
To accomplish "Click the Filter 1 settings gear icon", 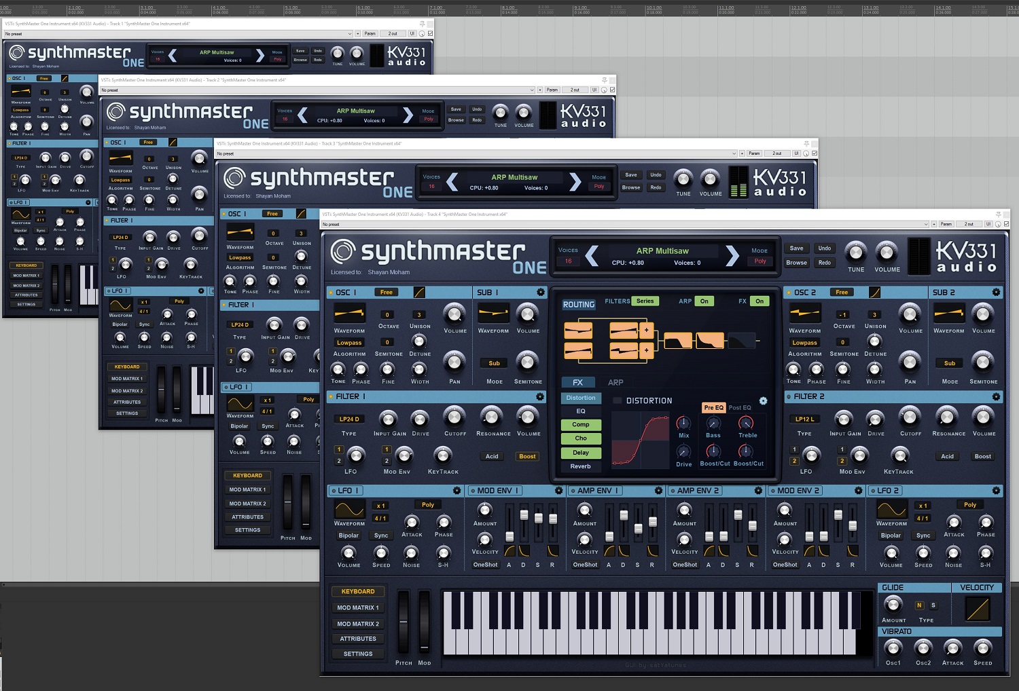I will tap(539, 396).
